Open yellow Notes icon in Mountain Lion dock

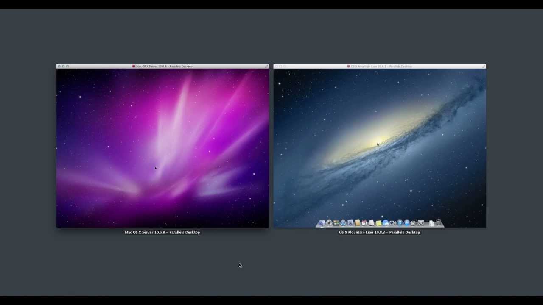click(x=378, y=223)
